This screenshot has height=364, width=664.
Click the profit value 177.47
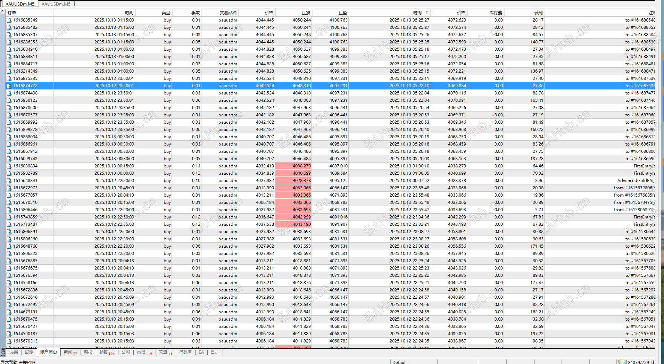[537, 283]
